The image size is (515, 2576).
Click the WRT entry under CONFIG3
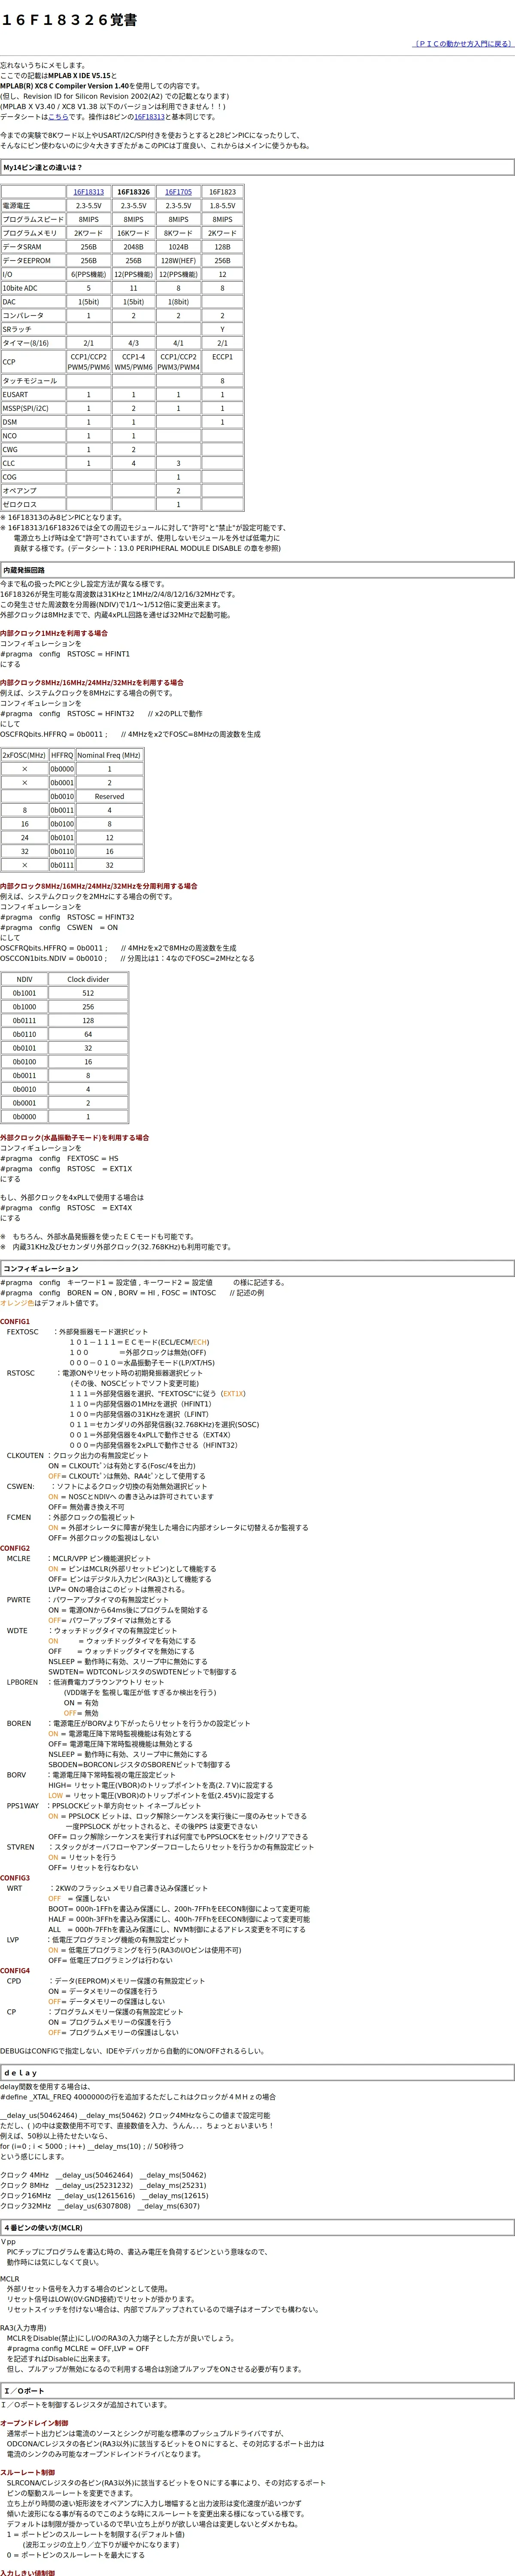[14, 1888]
